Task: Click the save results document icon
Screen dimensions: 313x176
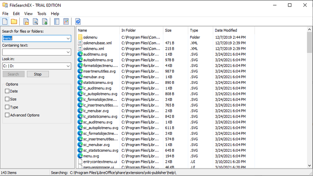Action: (26, 21)
